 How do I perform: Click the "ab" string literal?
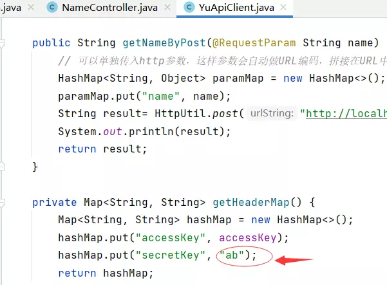(x=232, y=255)
